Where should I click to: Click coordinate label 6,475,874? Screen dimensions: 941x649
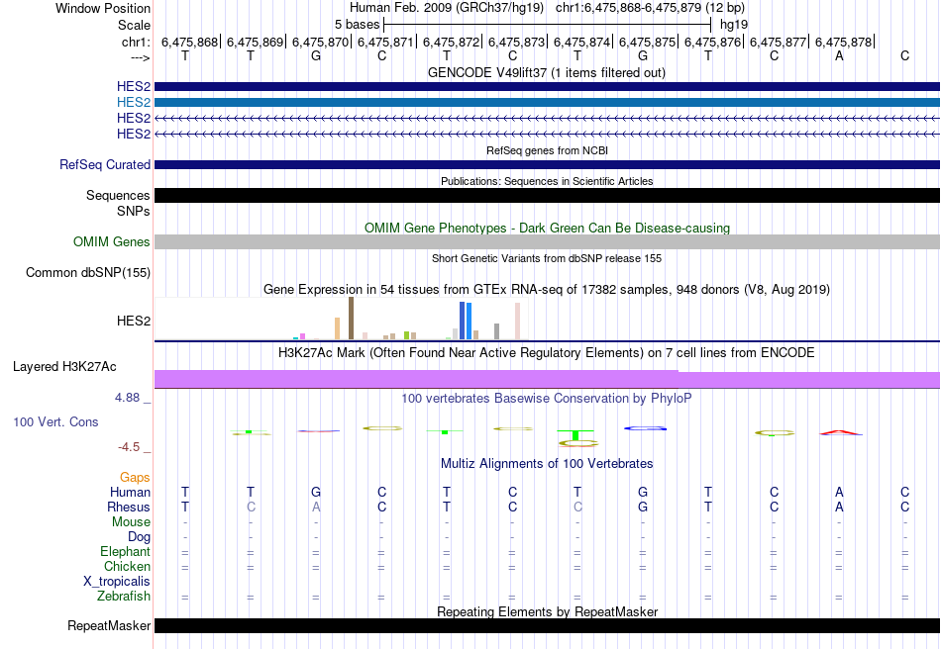tap(581, 42)
